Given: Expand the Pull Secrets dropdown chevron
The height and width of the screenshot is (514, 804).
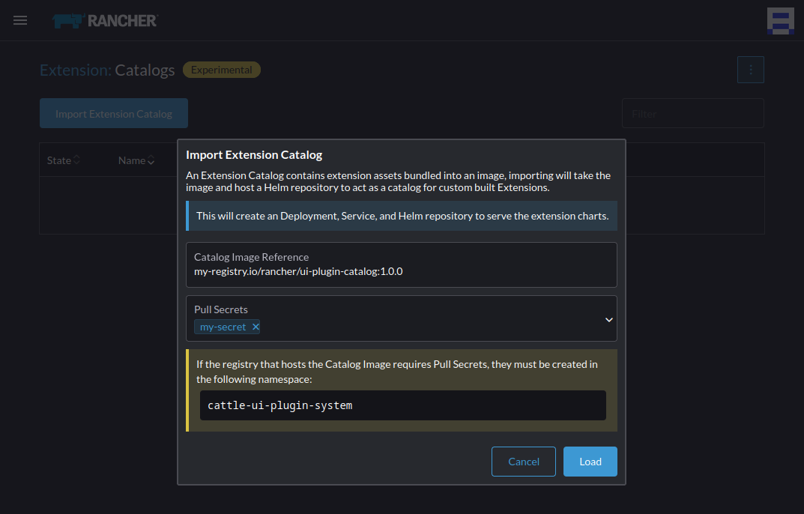Looking at the screenshot, I should 608,318.
